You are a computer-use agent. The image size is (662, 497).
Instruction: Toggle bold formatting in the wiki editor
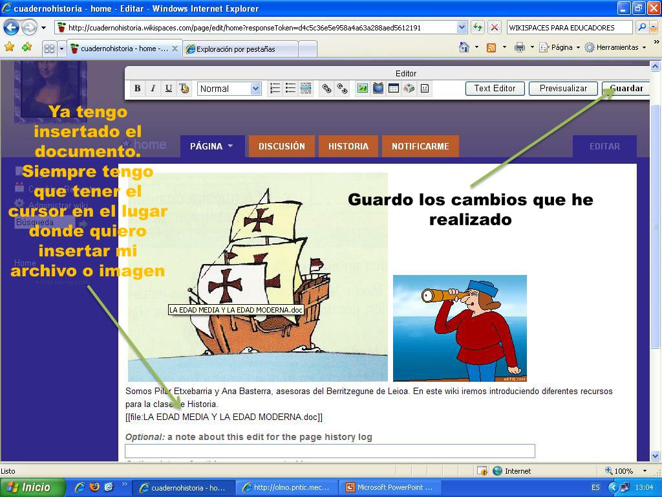click(137, 88)
